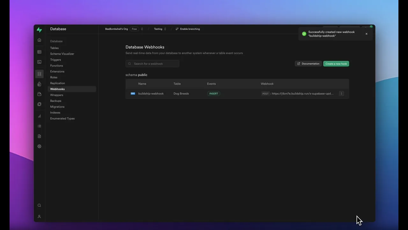Image resolution: width=408 pixels, height=230 pixels.
Task: Open Extensions in the Database menu
Action: 57,72
